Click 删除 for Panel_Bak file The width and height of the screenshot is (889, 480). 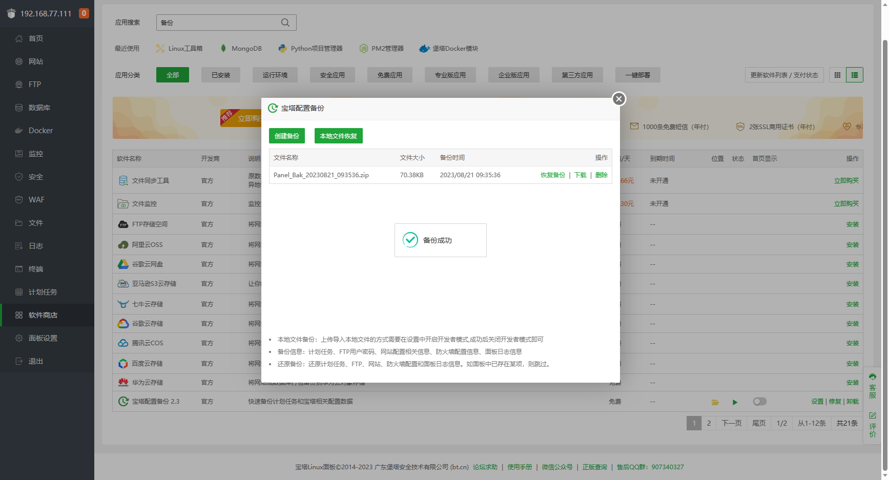[x=602, y=175]
